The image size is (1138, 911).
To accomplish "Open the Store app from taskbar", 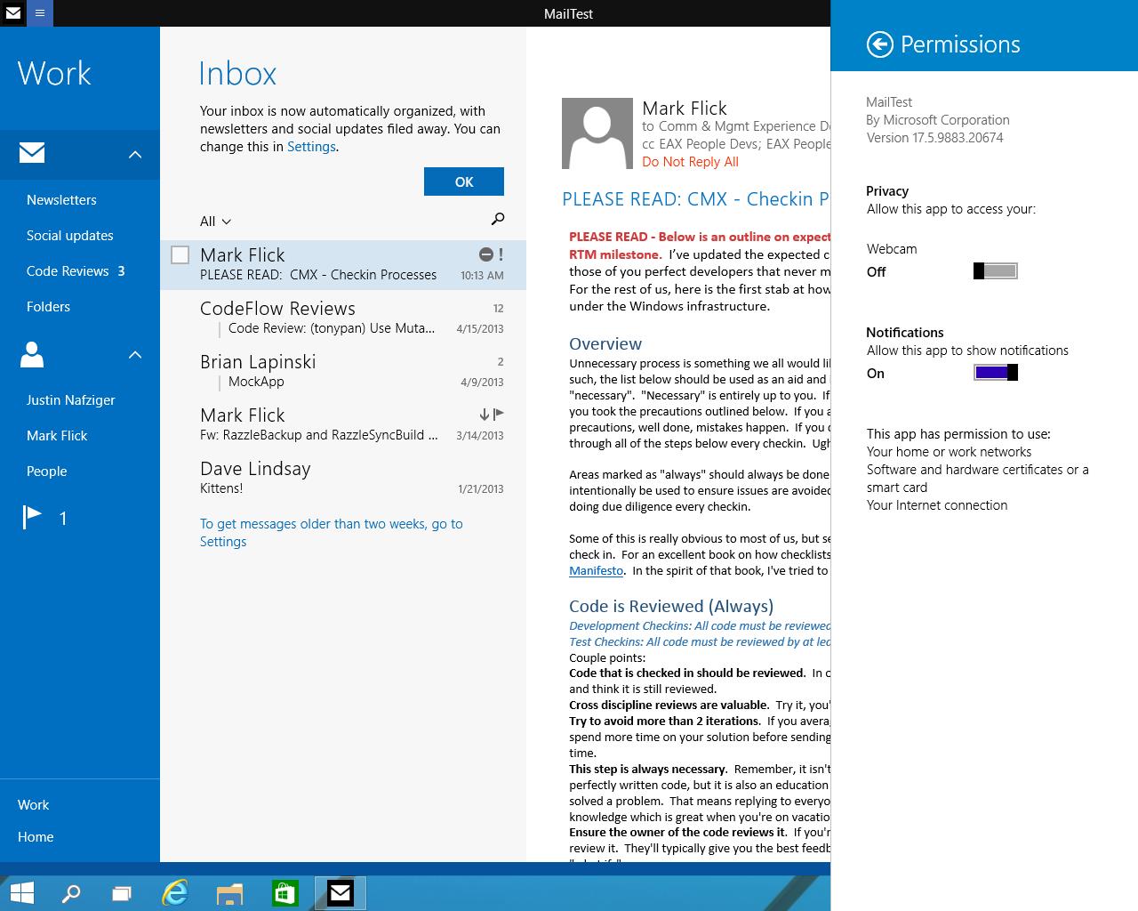I will pyautogui.click(x=284, y=892).
